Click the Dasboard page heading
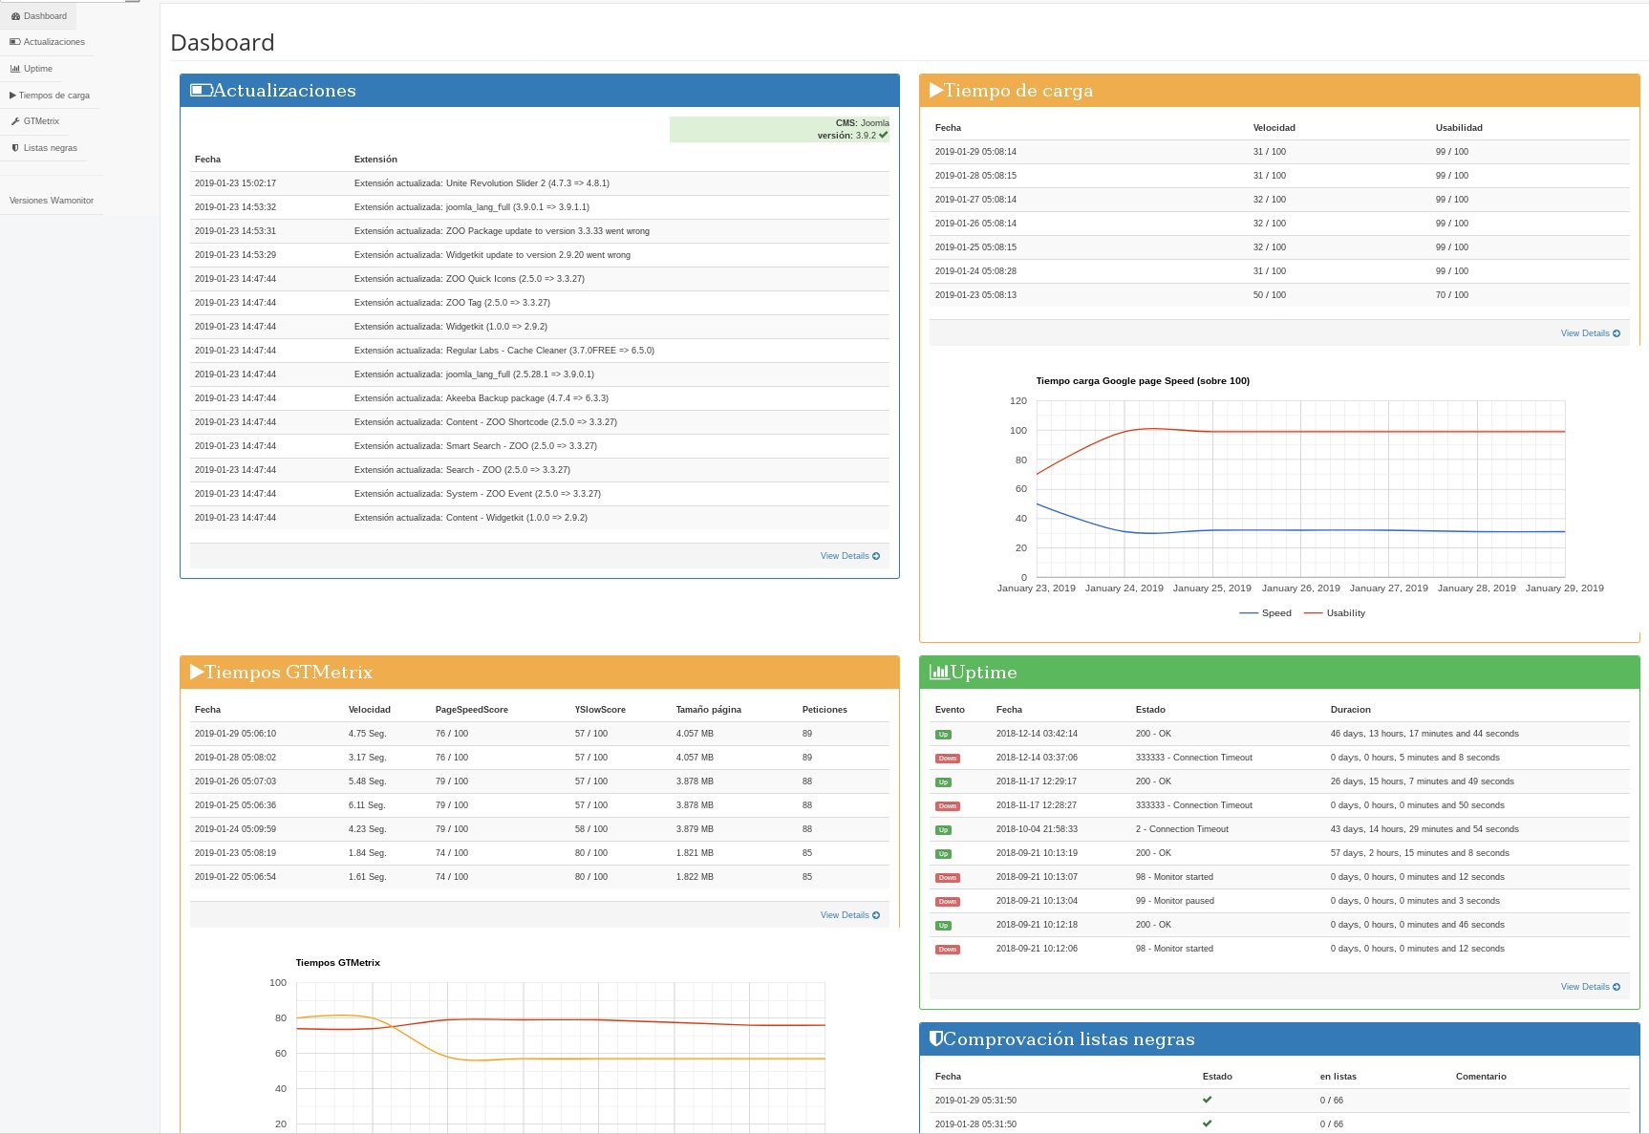Image resolution: width=1649 pixels, height=1134 pixels. click(223, 43)
